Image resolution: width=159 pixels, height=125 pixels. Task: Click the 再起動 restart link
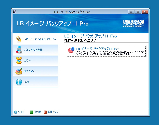pos(38,112)
